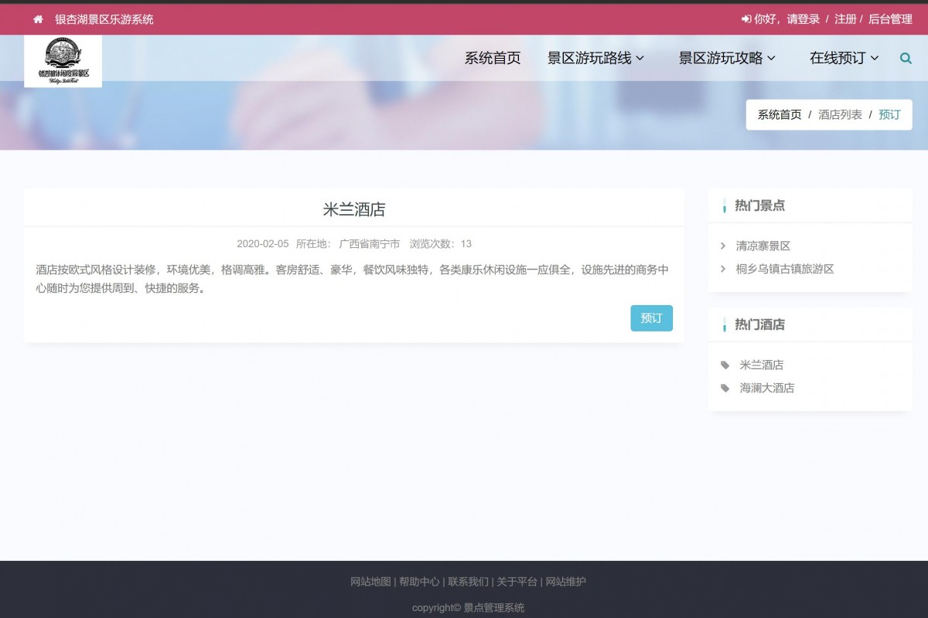Image resolution: width=928 pixels, height=618 pixels.
Task: Click the home icon in the top bar
Action: [x=36, y=19]
